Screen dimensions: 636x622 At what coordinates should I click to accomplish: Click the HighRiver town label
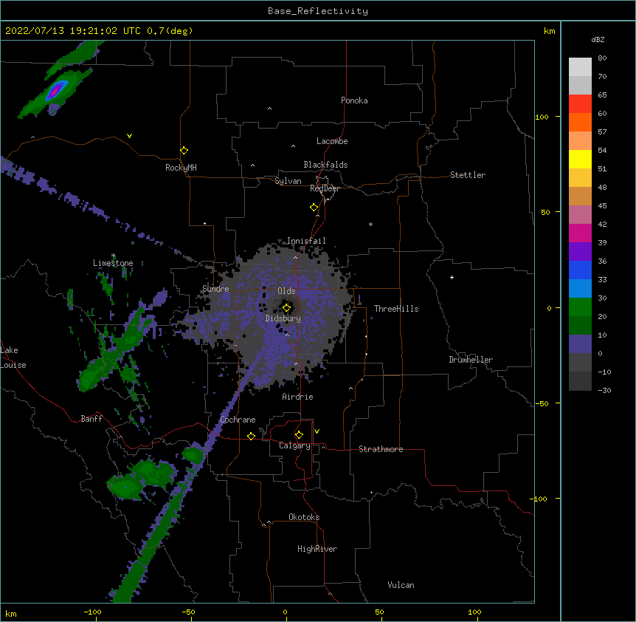[317, 549]
